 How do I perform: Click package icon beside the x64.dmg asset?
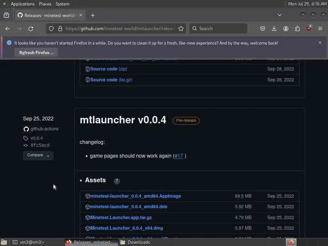click(88, 228)
